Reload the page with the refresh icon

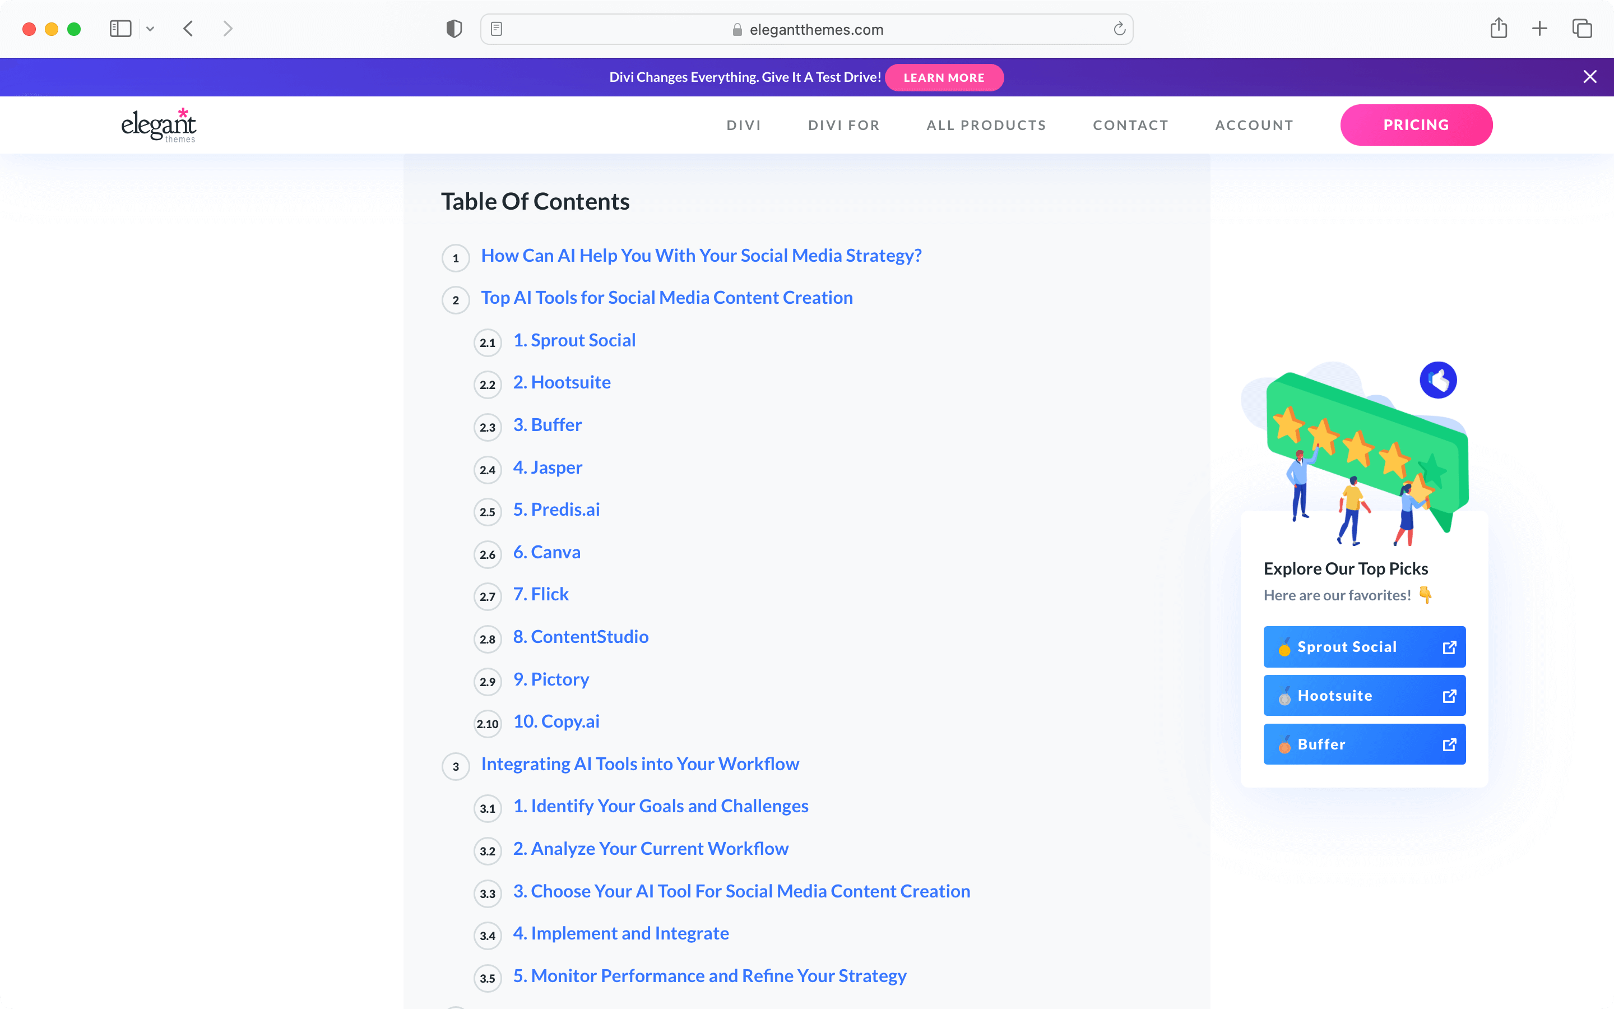(x=1119, y=29)
